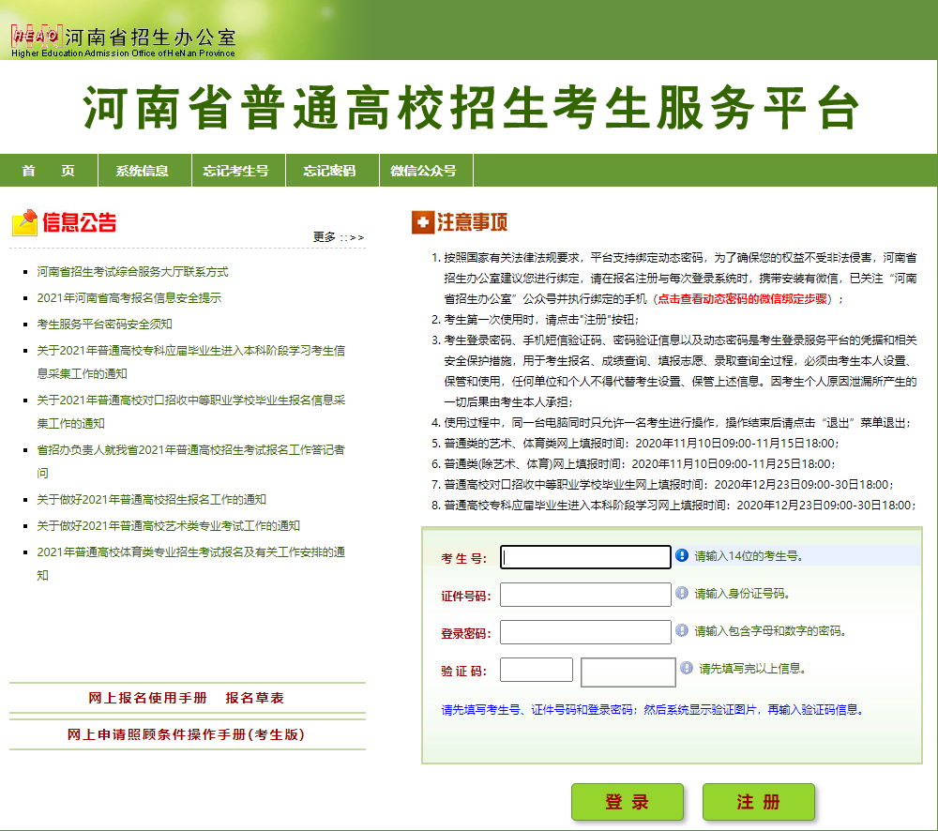The height and width of the screenshot is (831, 938).
Task: Open 忘记密码 menu item
Action: 329,171
